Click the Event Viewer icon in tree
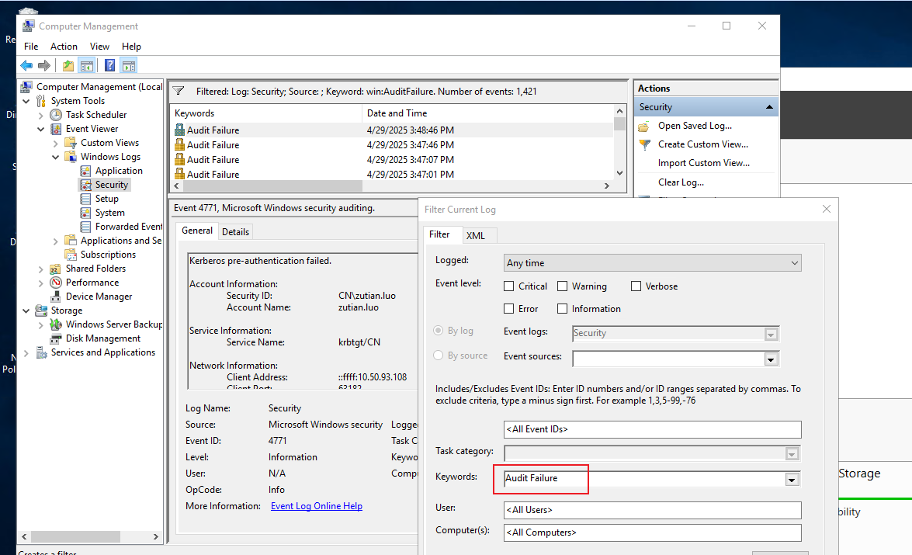This screenshot has width=912, height=555. 56,129
